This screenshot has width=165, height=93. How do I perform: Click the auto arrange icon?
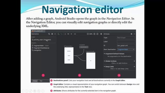[x=75, y=34]
